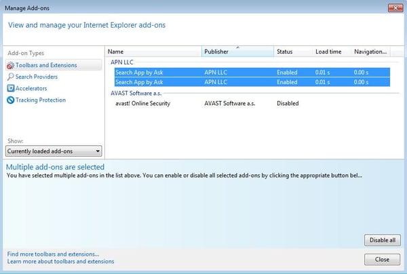Click AVAST Software a.s. publisher cell

230,103
